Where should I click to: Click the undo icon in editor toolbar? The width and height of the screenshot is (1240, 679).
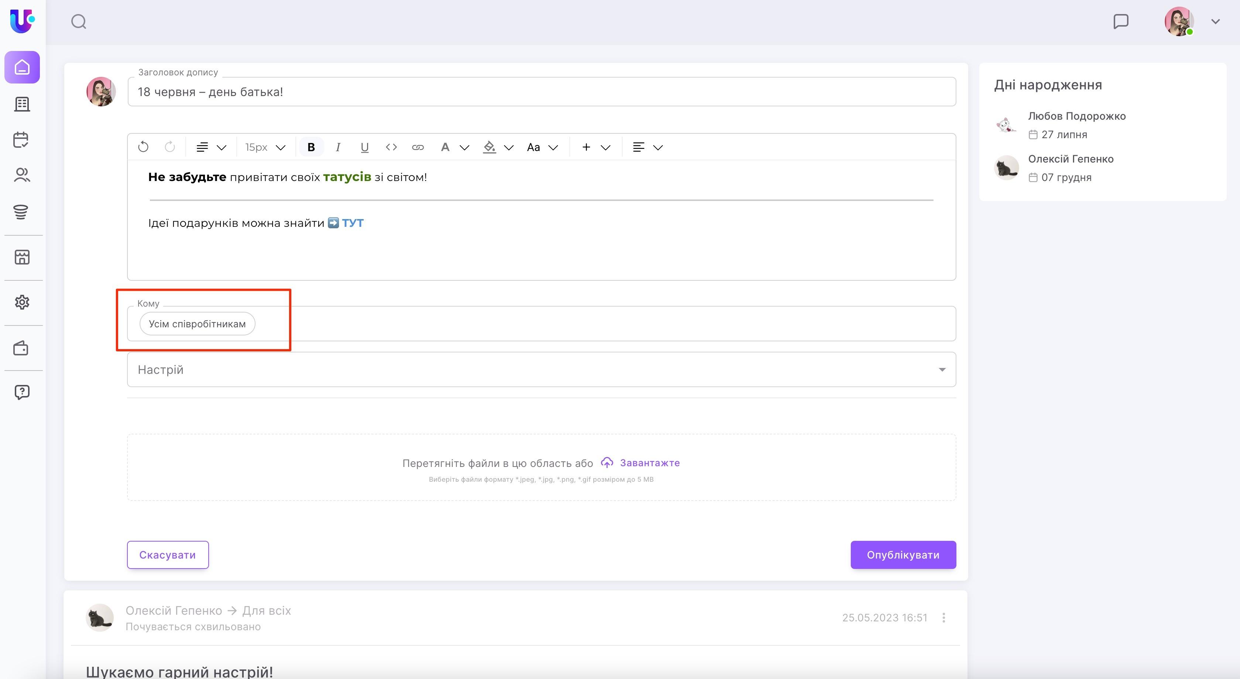click(x=143, y=147)
